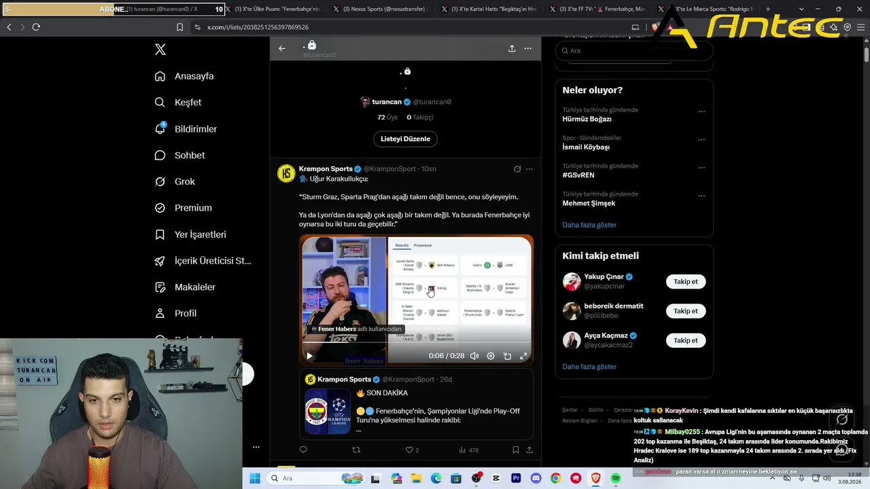Screen dimensions: 870x489
Task: Open İçerik Üreticisi Stüdyosu
Action: tap(203, 261)
